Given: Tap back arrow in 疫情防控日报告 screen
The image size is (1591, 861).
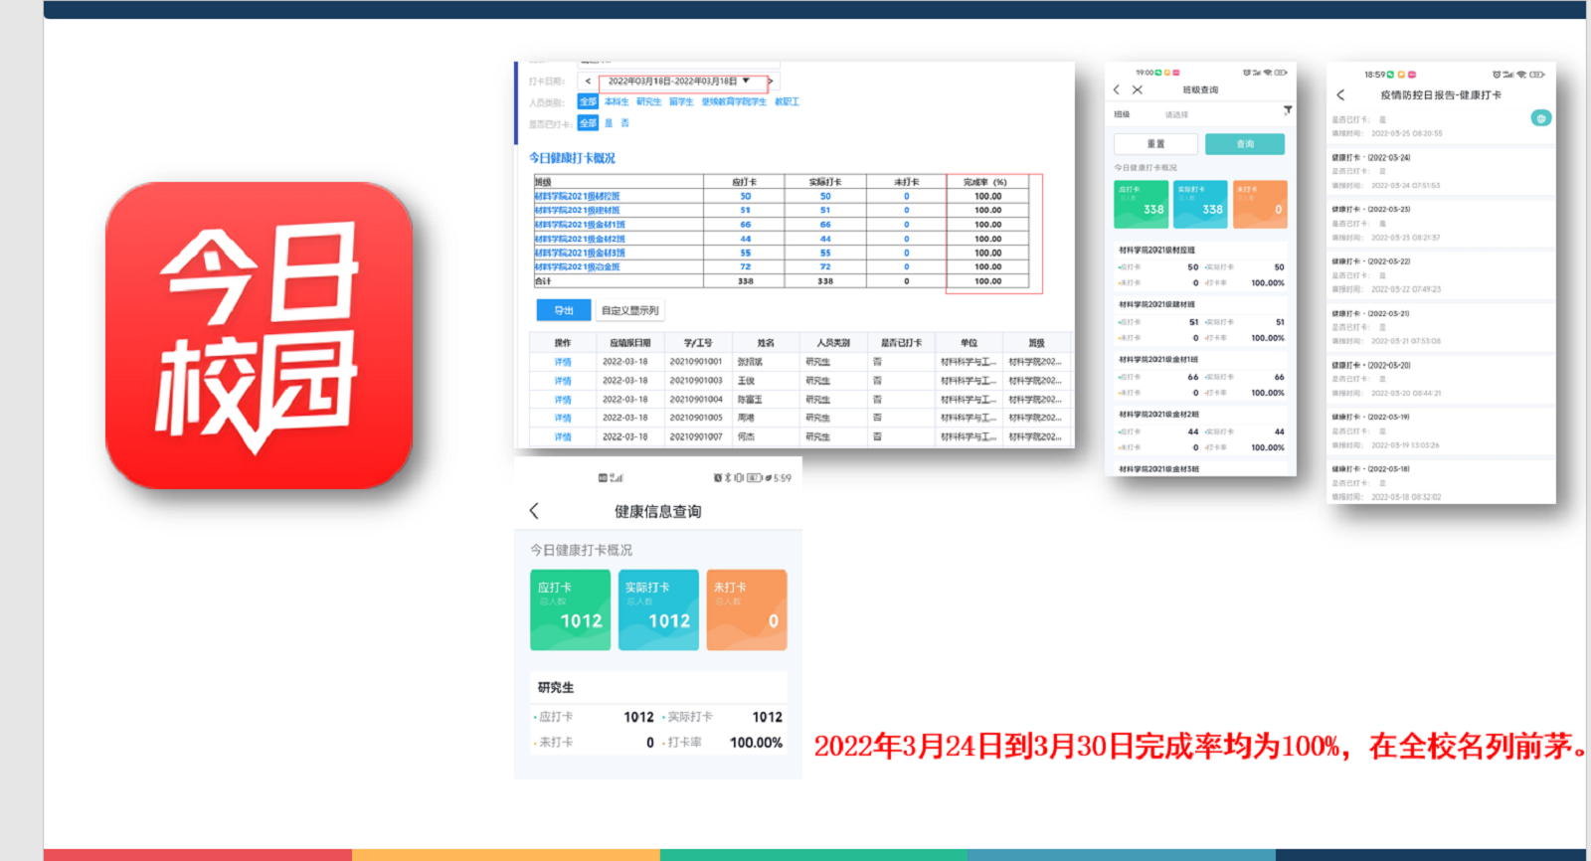Looking at the screenshot, I should tap(1340, 95).
